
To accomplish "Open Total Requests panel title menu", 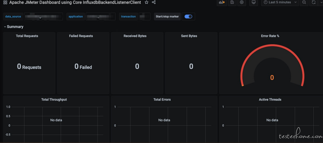I will click(27, 36).
